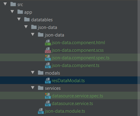This screenshot has height=116, width=140.
Task: Click the test icon of datasource.service.spec.ts
Action: (48, 96)
